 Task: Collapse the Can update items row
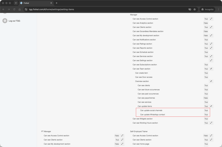click(x=211, y=106)
